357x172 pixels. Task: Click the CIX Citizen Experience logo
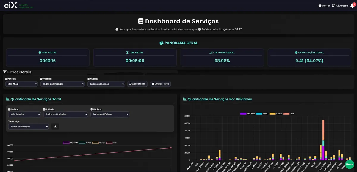pos(19,6)
